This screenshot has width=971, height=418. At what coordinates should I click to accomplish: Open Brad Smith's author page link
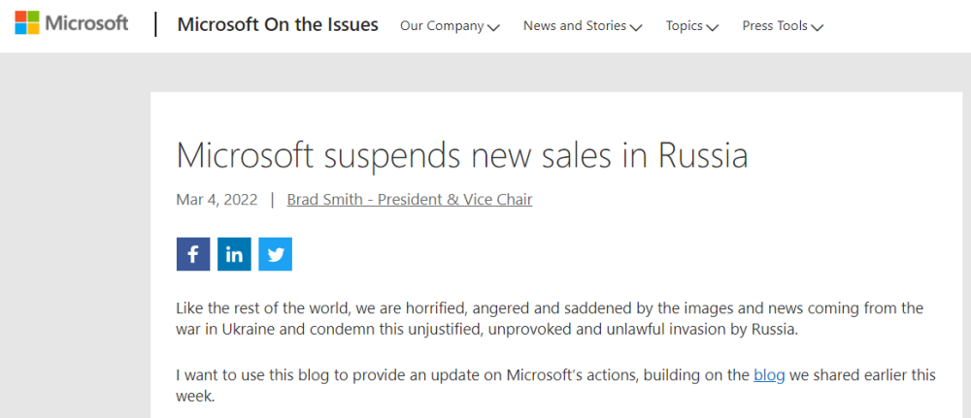click(410, 200)
